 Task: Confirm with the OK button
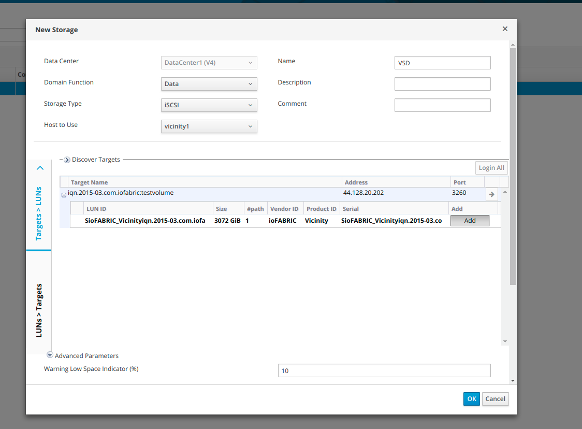click(471, 399)
